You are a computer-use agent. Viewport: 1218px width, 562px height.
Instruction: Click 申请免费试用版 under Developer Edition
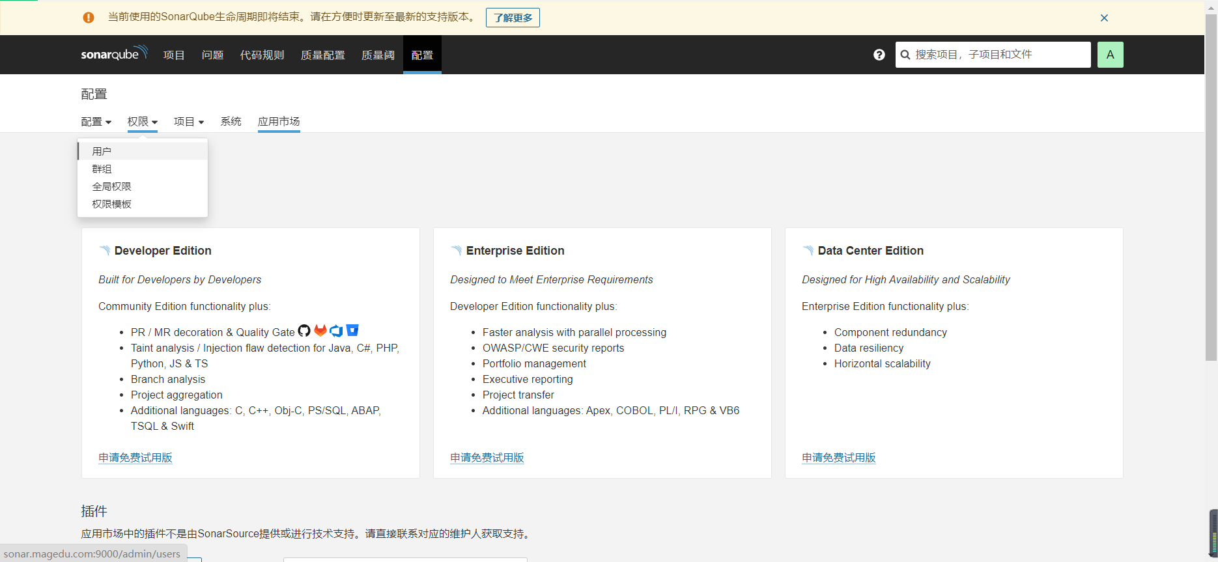[x=135, y=458]
